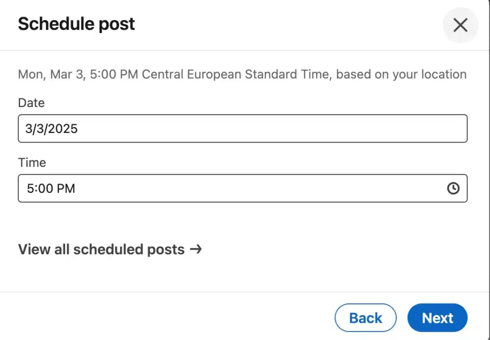
Task: Proceed to next step with blue Next
Action: coord(437,318)
